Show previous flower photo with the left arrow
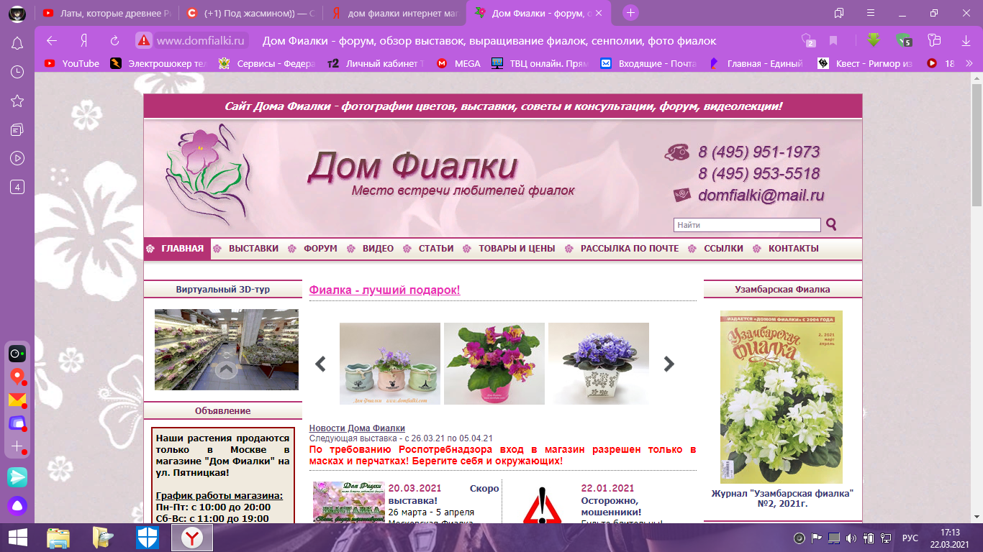Viewport: 983px width, 552px height. [320, 364]
